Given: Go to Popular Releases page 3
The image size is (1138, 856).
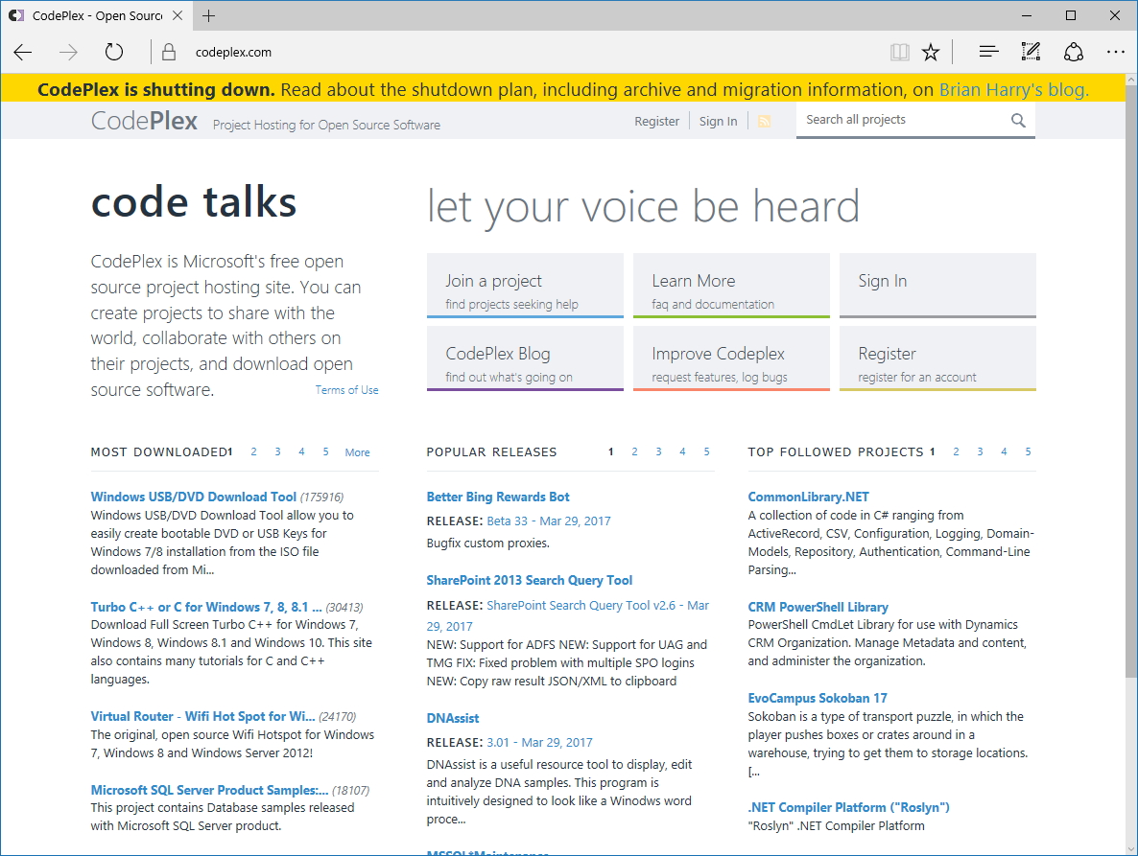Looking at the screenshot, I should 658,451.
